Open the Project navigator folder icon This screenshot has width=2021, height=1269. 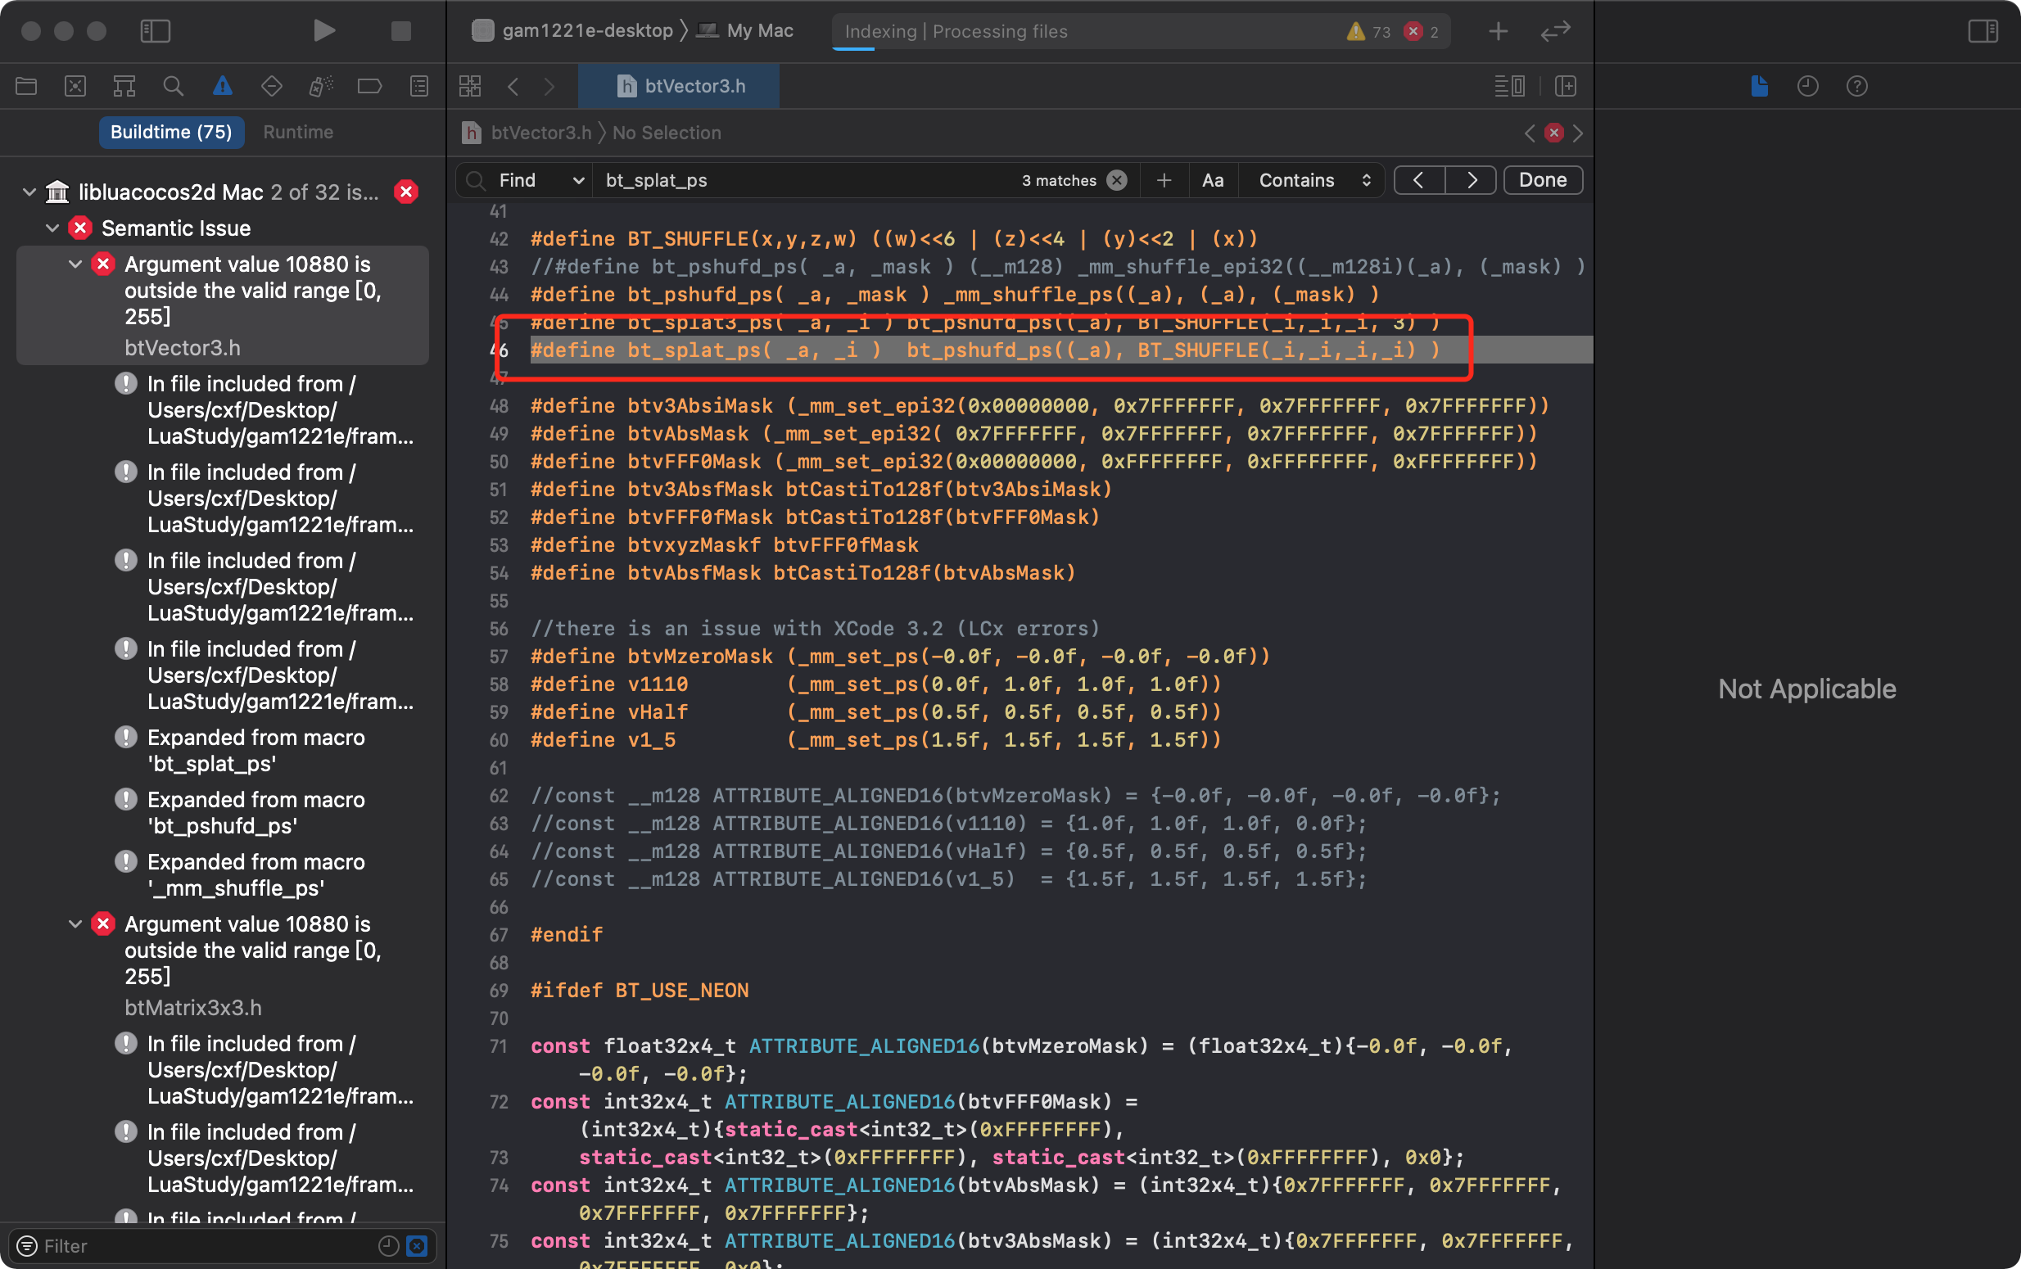click(26, 86)
